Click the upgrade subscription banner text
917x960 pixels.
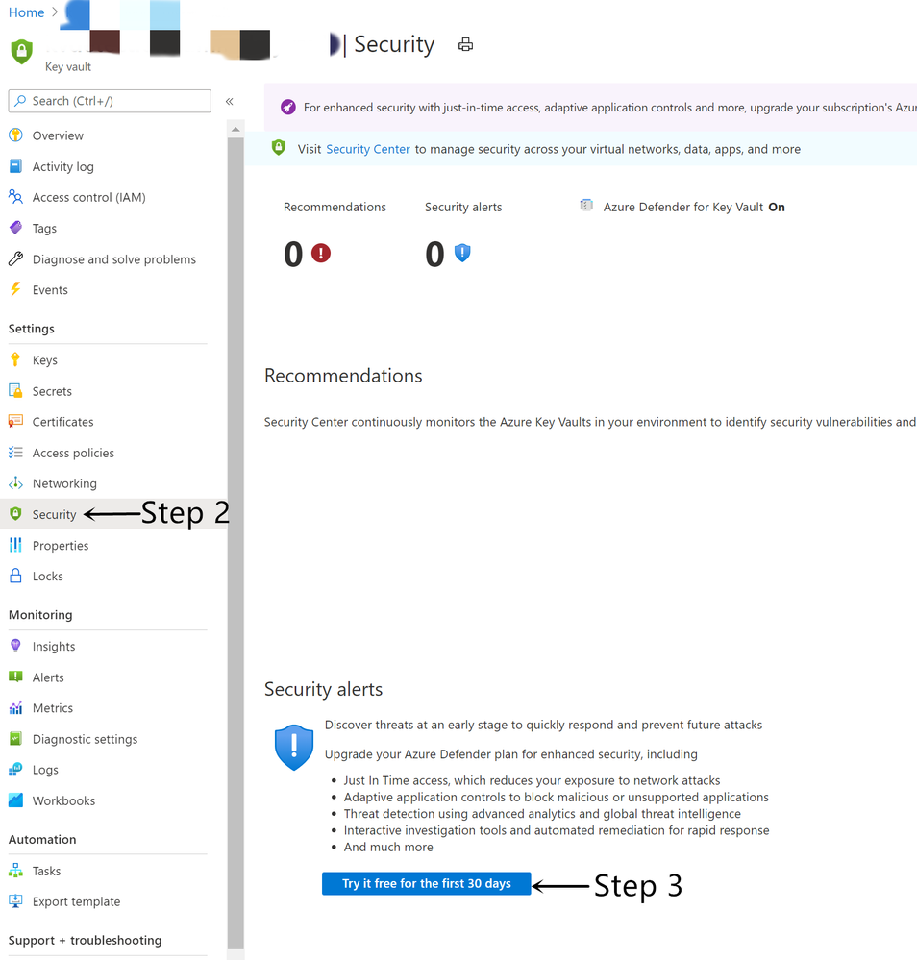[609, 107]
